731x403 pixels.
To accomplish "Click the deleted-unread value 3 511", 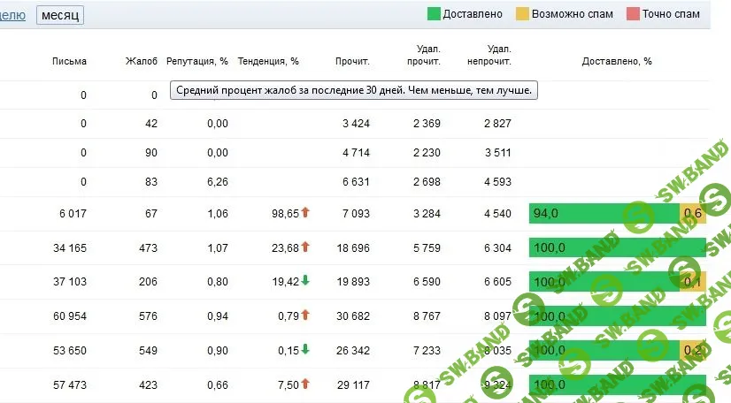I will click(x=498, y=153).
